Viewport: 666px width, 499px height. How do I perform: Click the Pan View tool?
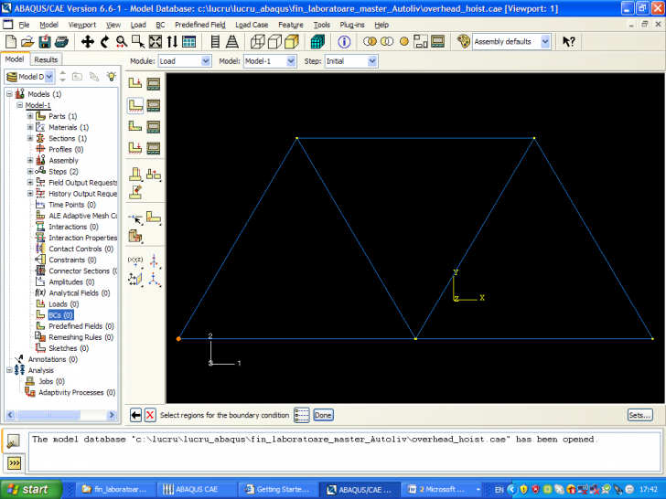pos(88,42)
